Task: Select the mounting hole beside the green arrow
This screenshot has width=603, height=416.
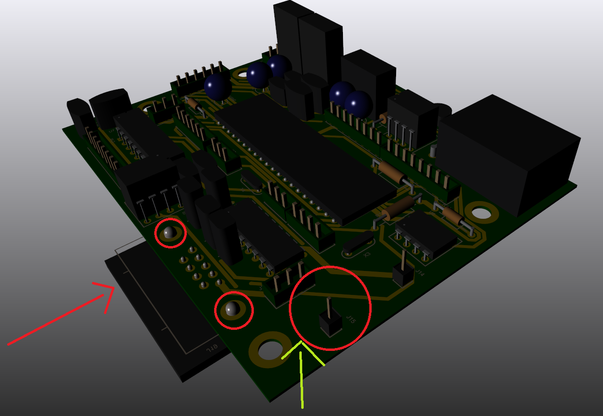Action: click(270, 350)
